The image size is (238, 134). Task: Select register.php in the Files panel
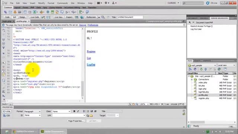203,98
